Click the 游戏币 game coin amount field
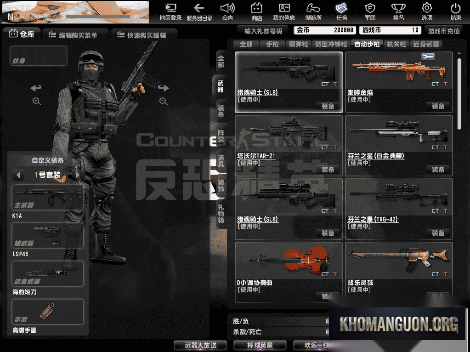This screenshot has height=352, width=470. coord(390,30)
